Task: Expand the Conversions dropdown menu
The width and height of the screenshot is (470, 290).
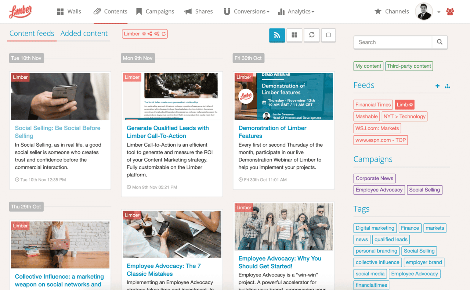Action: (x=246, y=11)
